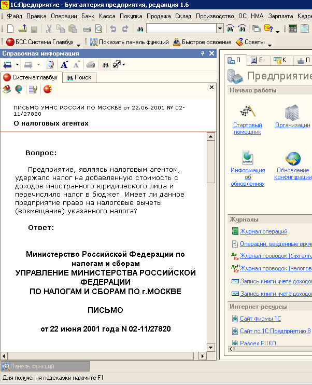The image size is (312, 385).
Task: Click the Open file icon in toolbar
Action: [22, 29]
